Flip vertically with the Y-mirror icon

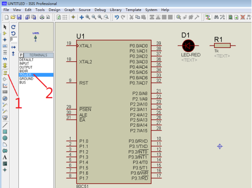pyautogui.click(x=13, y=53)
